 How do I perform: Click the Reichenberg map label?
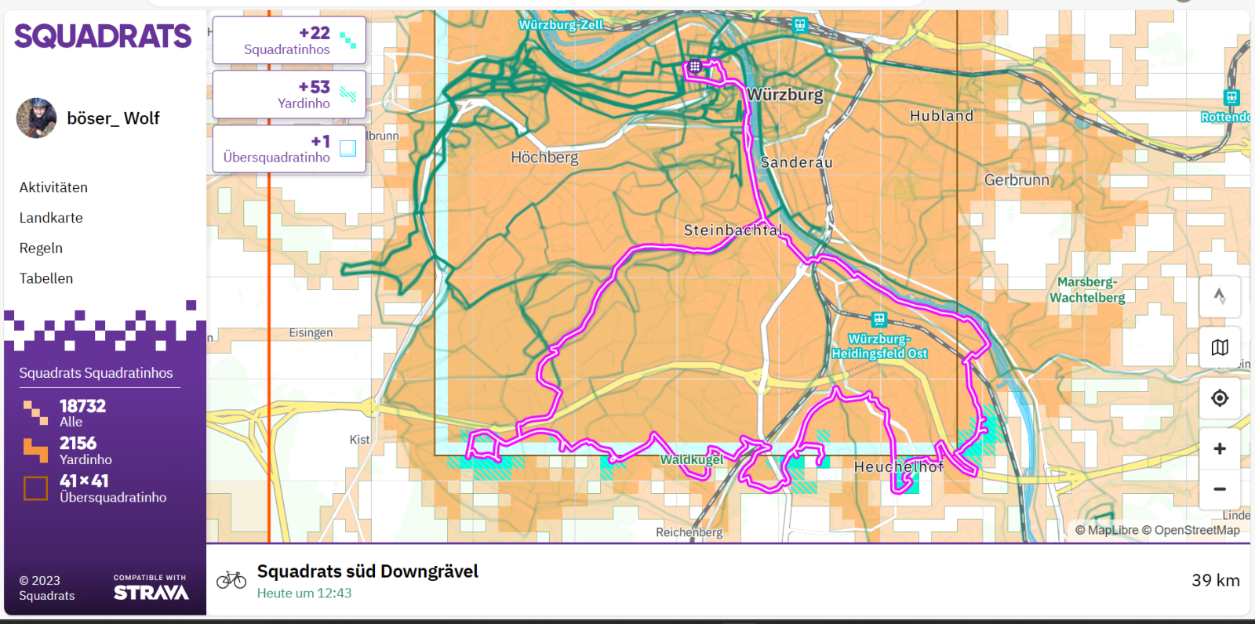coord(689,532)
